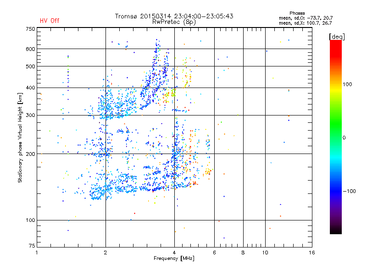Click colorbar tick label '100'
367x275 pixels.
[347, 84]
